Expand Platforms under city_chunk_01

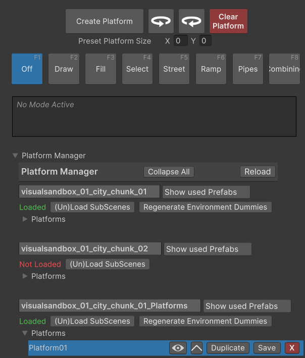point(25,219)
